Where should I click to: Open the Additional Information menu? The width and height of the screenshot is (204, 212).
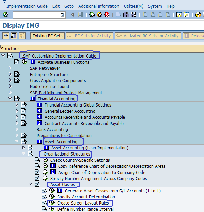(x=99, y=6)
